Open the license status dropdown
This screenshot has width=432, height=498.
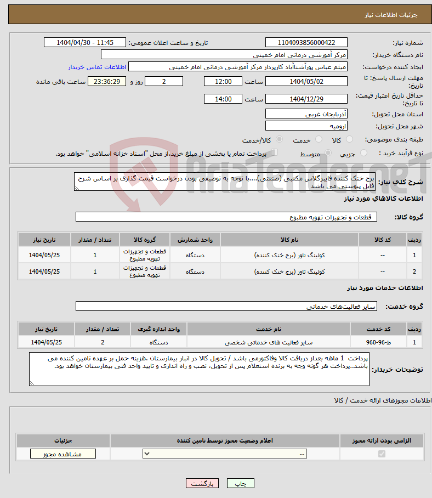[225, 454]
